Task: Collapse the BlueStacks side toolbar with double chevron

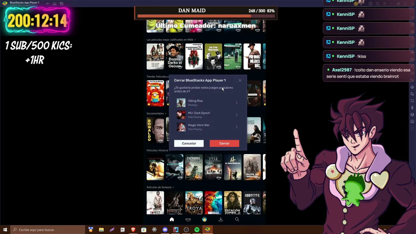Action: point(412,4)
